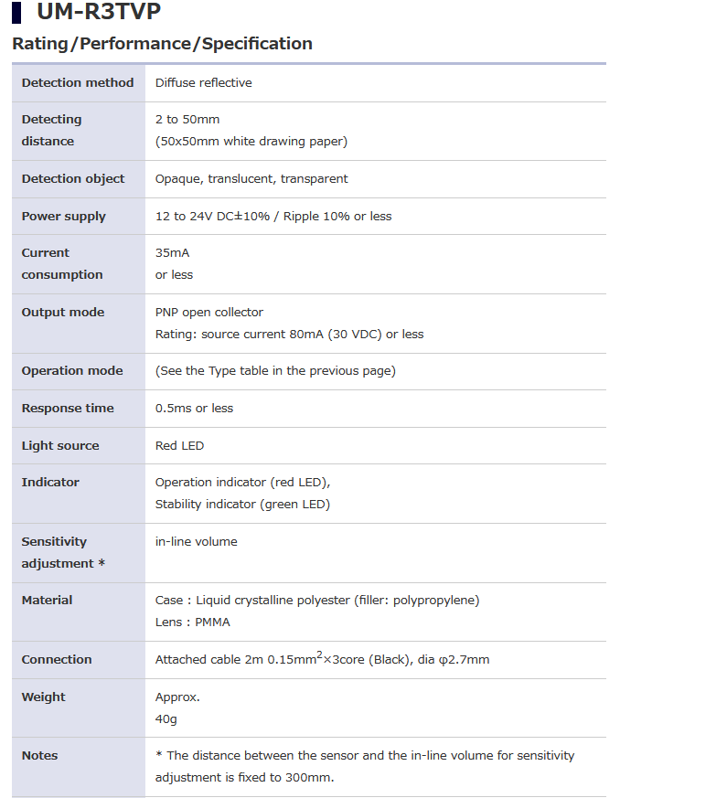Click the in-line volume sensitivity value

196,542
